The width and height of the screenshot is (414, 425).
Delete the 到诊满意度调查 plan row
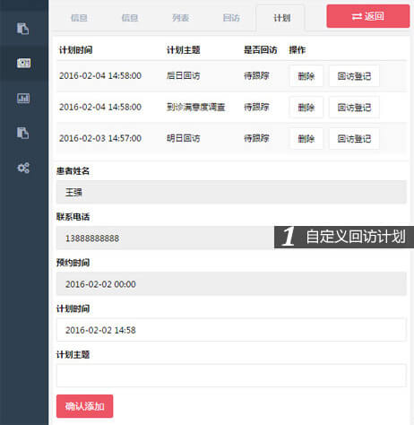click(x=306, y=108)
